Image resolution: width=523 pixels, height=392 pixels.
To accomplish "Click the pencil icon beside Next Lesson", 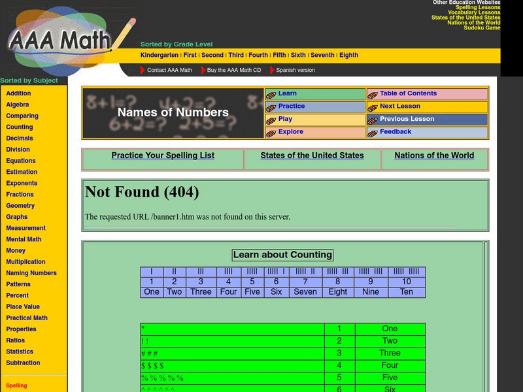I will (373, 108).
